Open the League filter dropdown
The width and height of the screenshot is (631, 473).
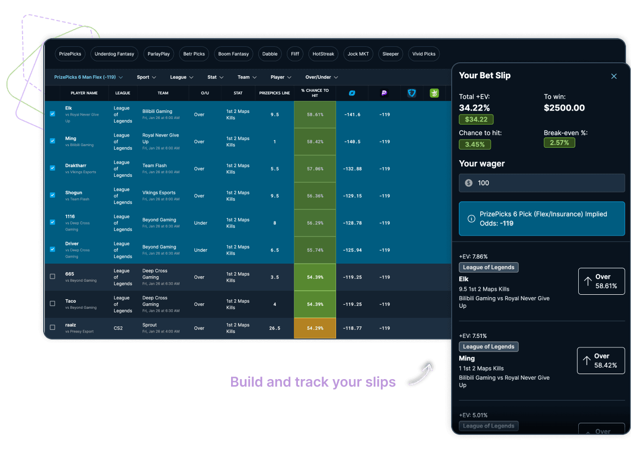point(182,77)
